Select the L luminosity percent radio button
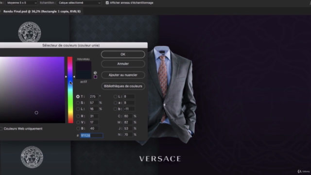The image size is (311, 175). [78, 109]
